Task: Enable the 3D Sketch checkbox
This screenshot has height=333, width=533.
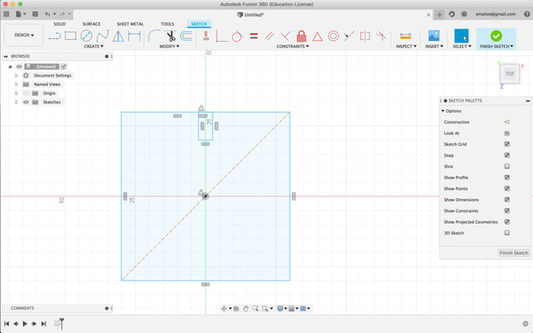Action: [x=507, y=233]
